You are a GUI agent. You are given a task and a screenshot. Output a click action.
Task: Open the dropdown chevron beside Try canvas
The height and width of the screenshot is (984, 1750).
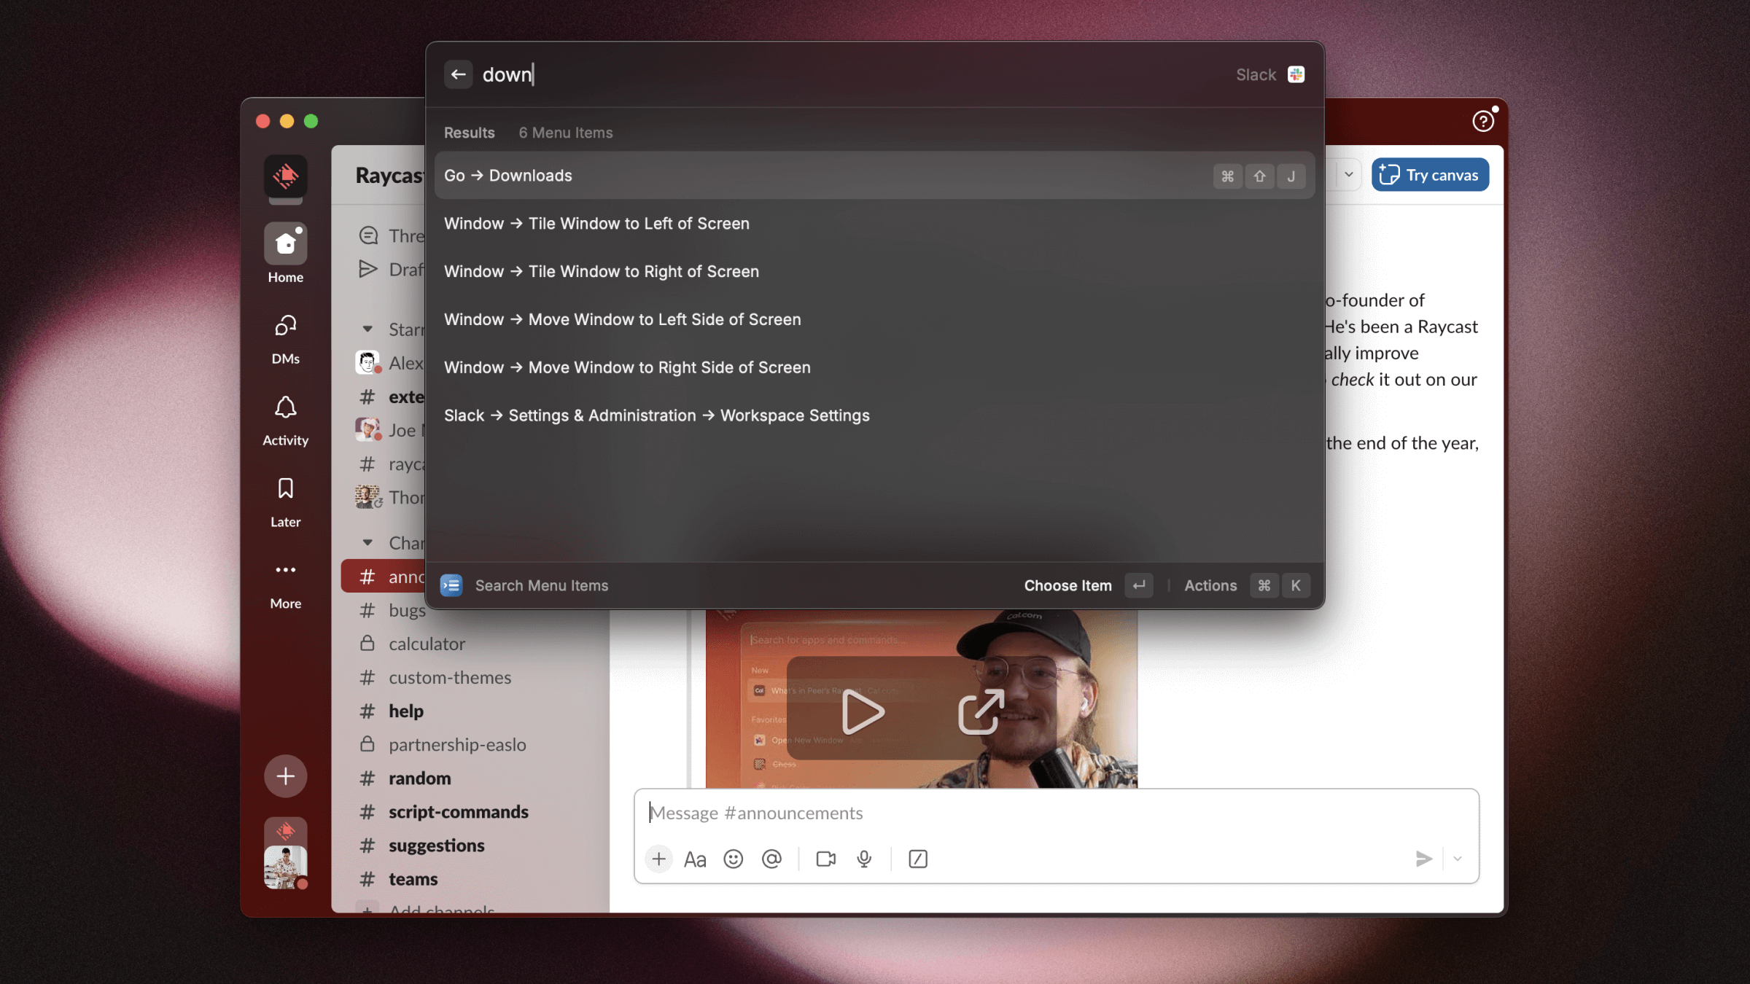tap(1349, 175)
